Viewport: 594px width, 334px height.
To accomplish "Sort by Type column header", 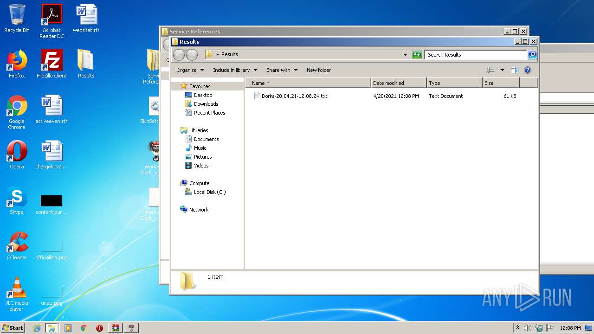I will 455,83.
